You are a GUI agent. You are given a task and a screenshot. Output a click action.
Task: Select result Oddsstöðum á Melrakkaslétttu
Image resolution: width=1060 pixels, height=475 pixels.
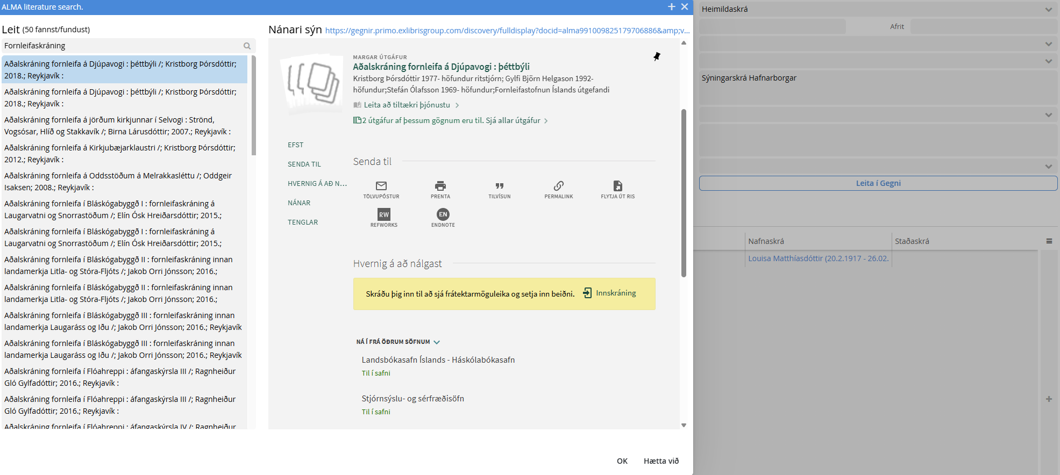[124, 182]
